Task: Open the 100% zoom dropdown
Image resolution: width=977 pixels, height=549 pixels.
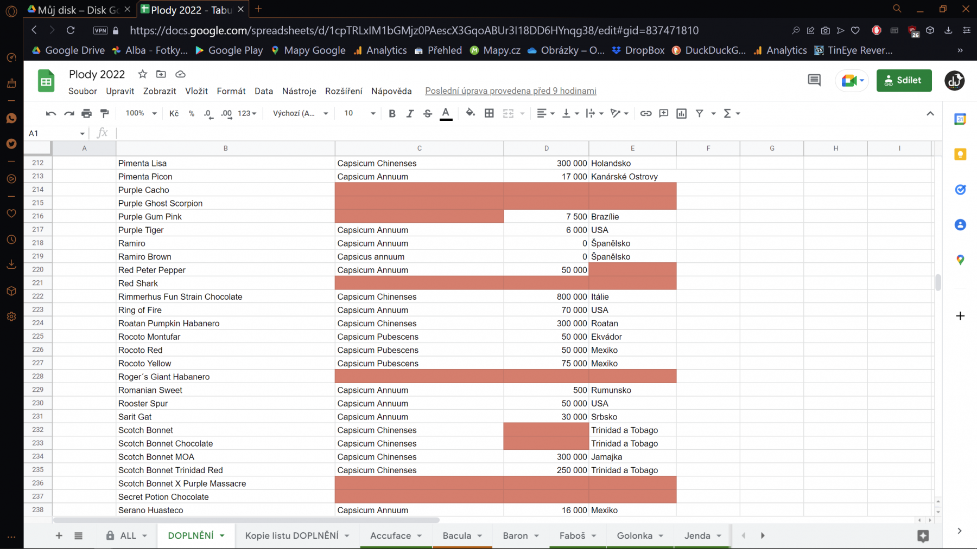Action: click(141, 113)
